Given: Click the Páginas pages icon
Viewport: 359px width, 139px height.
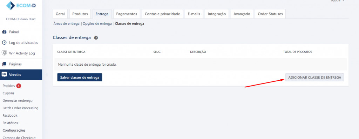Looking at the screenshot, I should (x=4, y=64).
